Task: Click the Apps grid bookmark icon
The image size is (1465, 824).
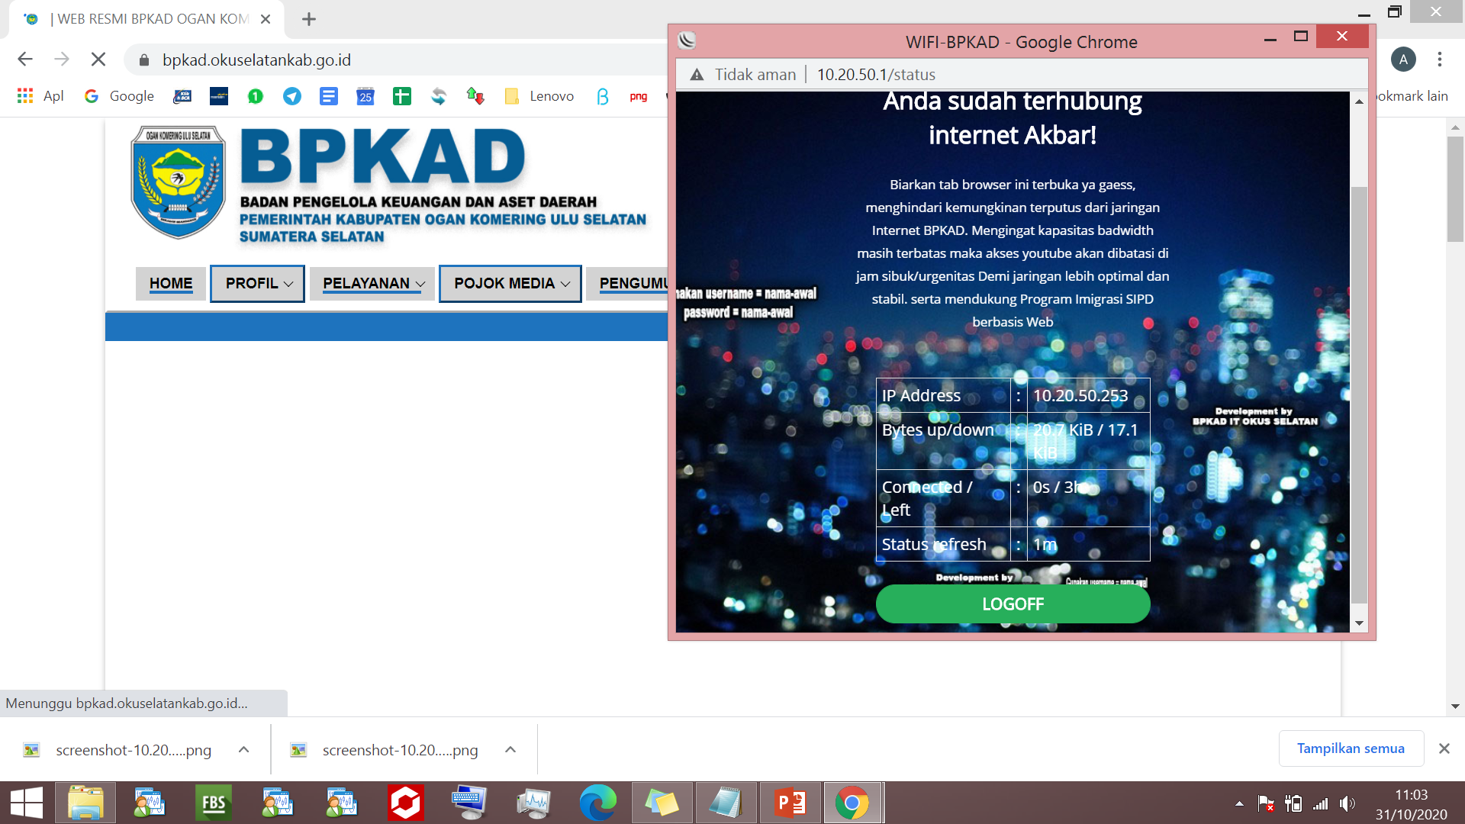Action: pyautogui.click(x=25, y=96)
